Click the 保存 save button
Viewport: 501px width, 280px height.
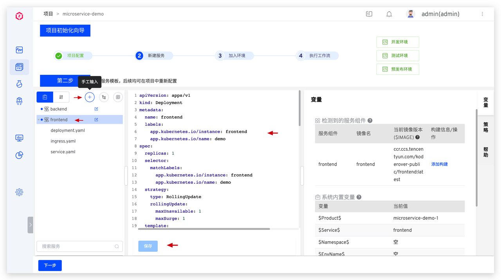[x=148, y=246]
